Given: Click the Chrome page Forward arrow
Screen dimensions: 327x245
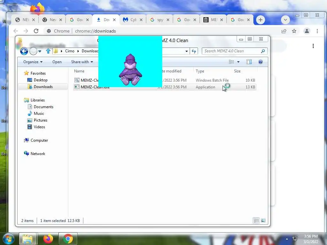Looking at the screenshot, I should tap(26, 31).
